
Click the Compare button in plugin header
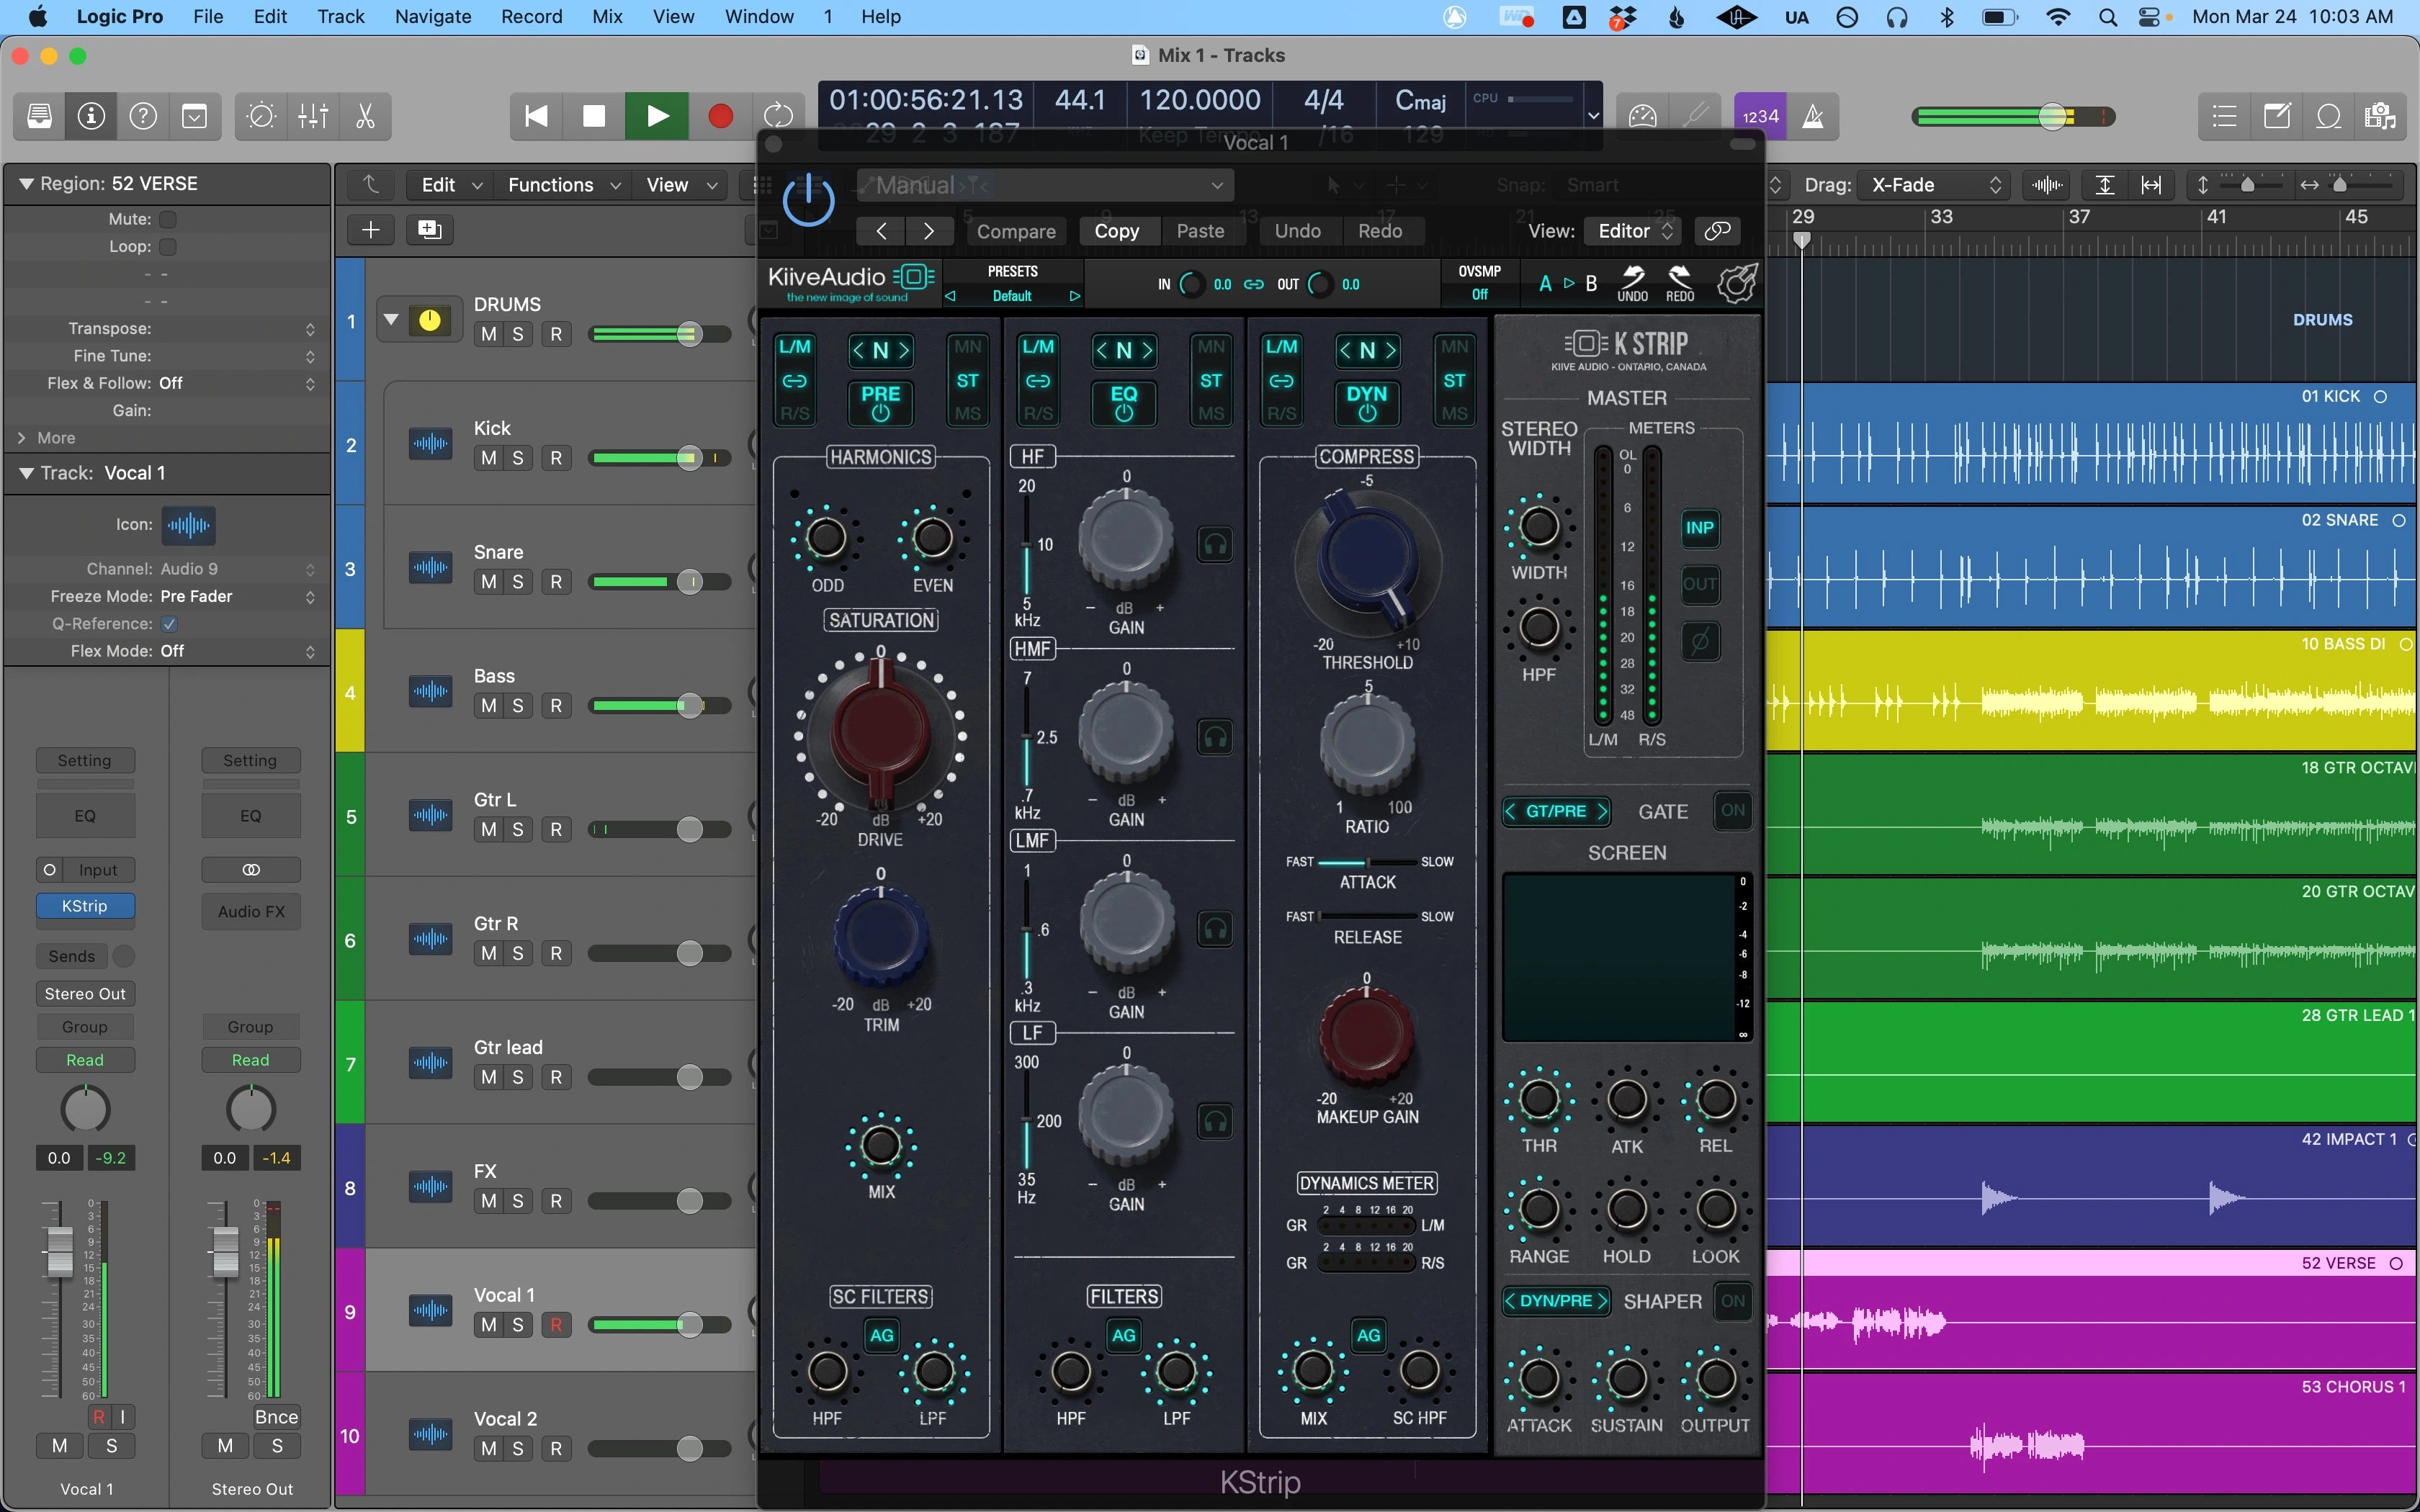(1015, 231)
